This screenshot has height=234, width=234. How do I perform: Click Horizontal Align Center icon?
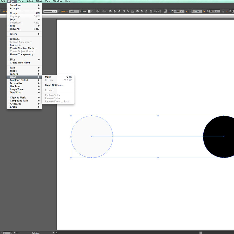pos(115,11)
